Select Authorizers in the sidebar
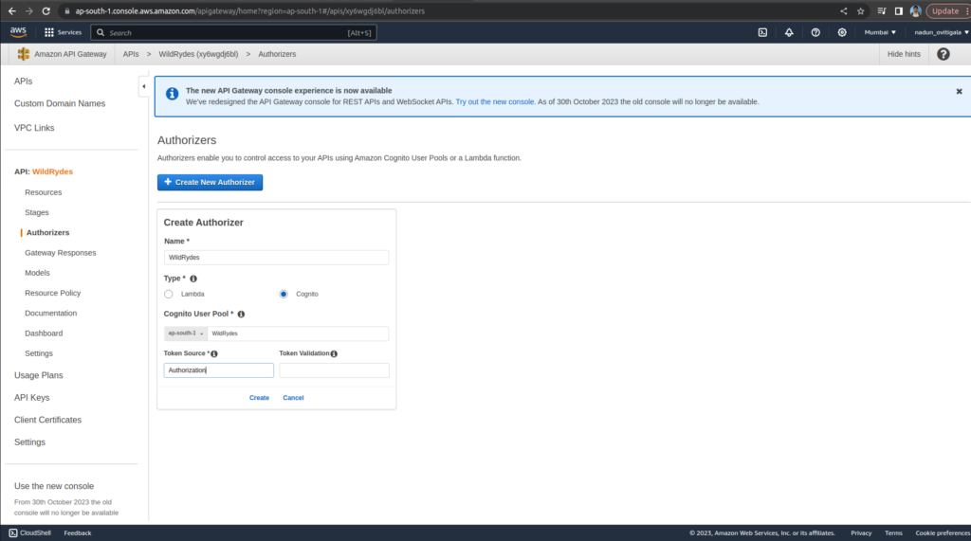 [x=47, y=233]
